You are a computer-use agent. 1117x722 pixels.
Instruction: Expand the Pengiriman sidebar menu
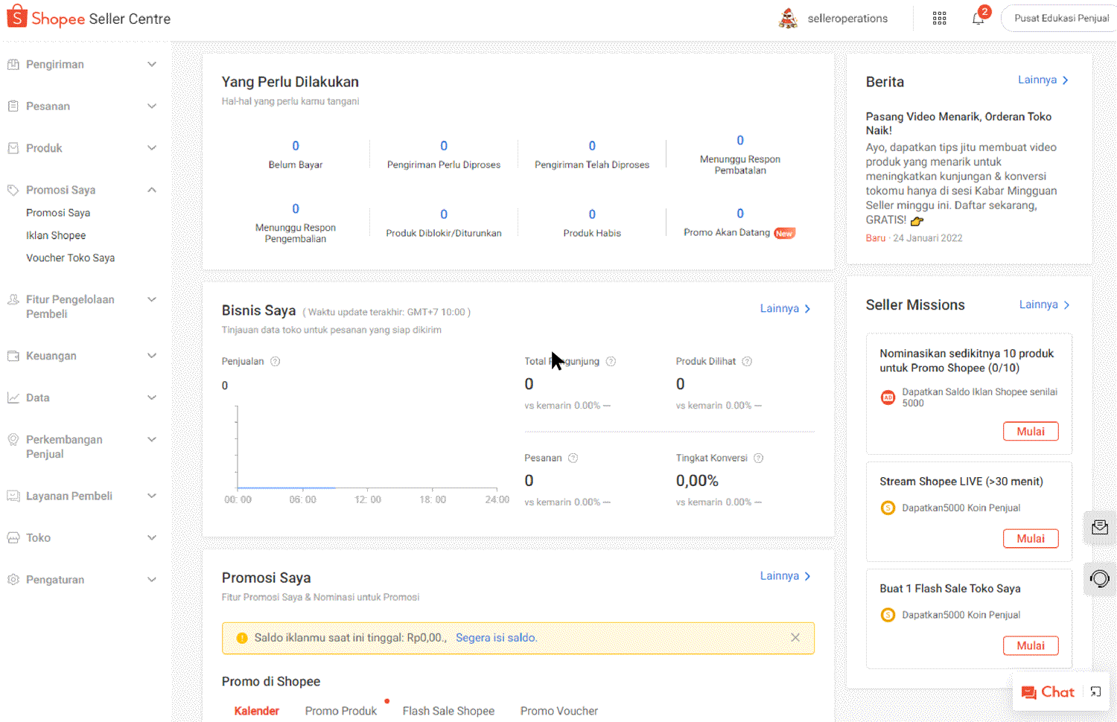[82, 65]
